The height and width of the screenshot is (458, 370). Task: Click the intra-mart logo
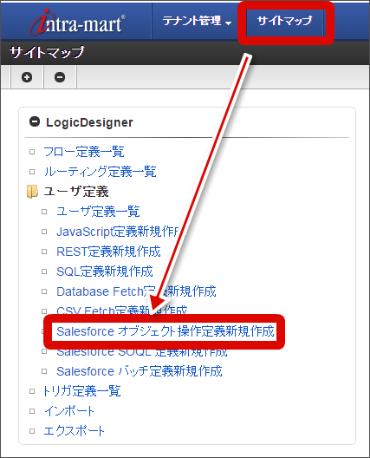pos(77,22)
